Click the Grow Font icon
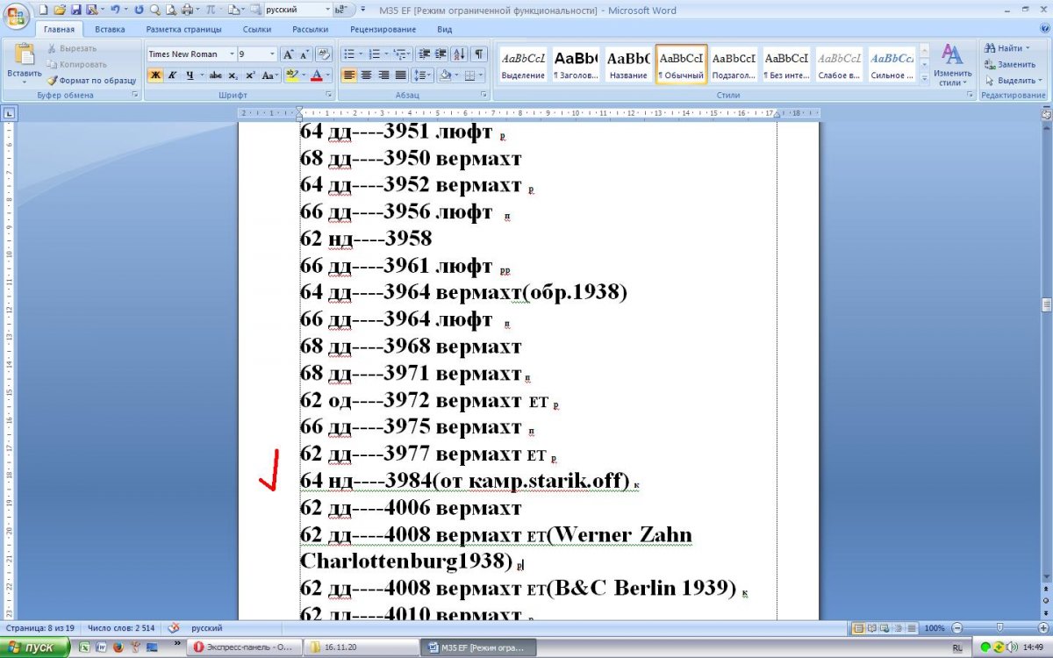 tap(288, 54)
